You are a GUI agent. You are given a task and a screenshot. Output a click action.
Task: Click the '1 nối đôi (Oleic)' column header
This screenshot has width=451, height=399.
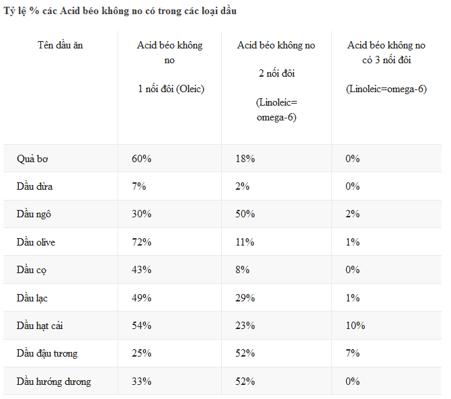169,67
